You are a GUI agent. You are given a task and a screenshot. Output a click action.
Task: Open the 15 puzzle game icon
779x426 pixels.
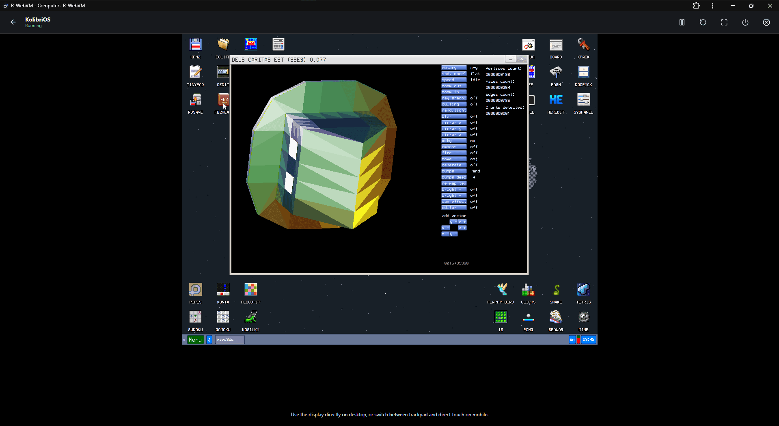click(x=501, y=317)
